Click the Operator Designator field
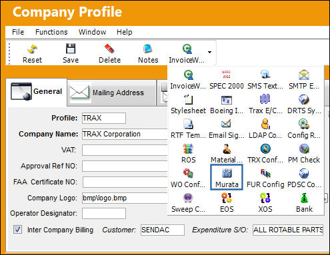 pyautogui.click(x=104, y=214)
